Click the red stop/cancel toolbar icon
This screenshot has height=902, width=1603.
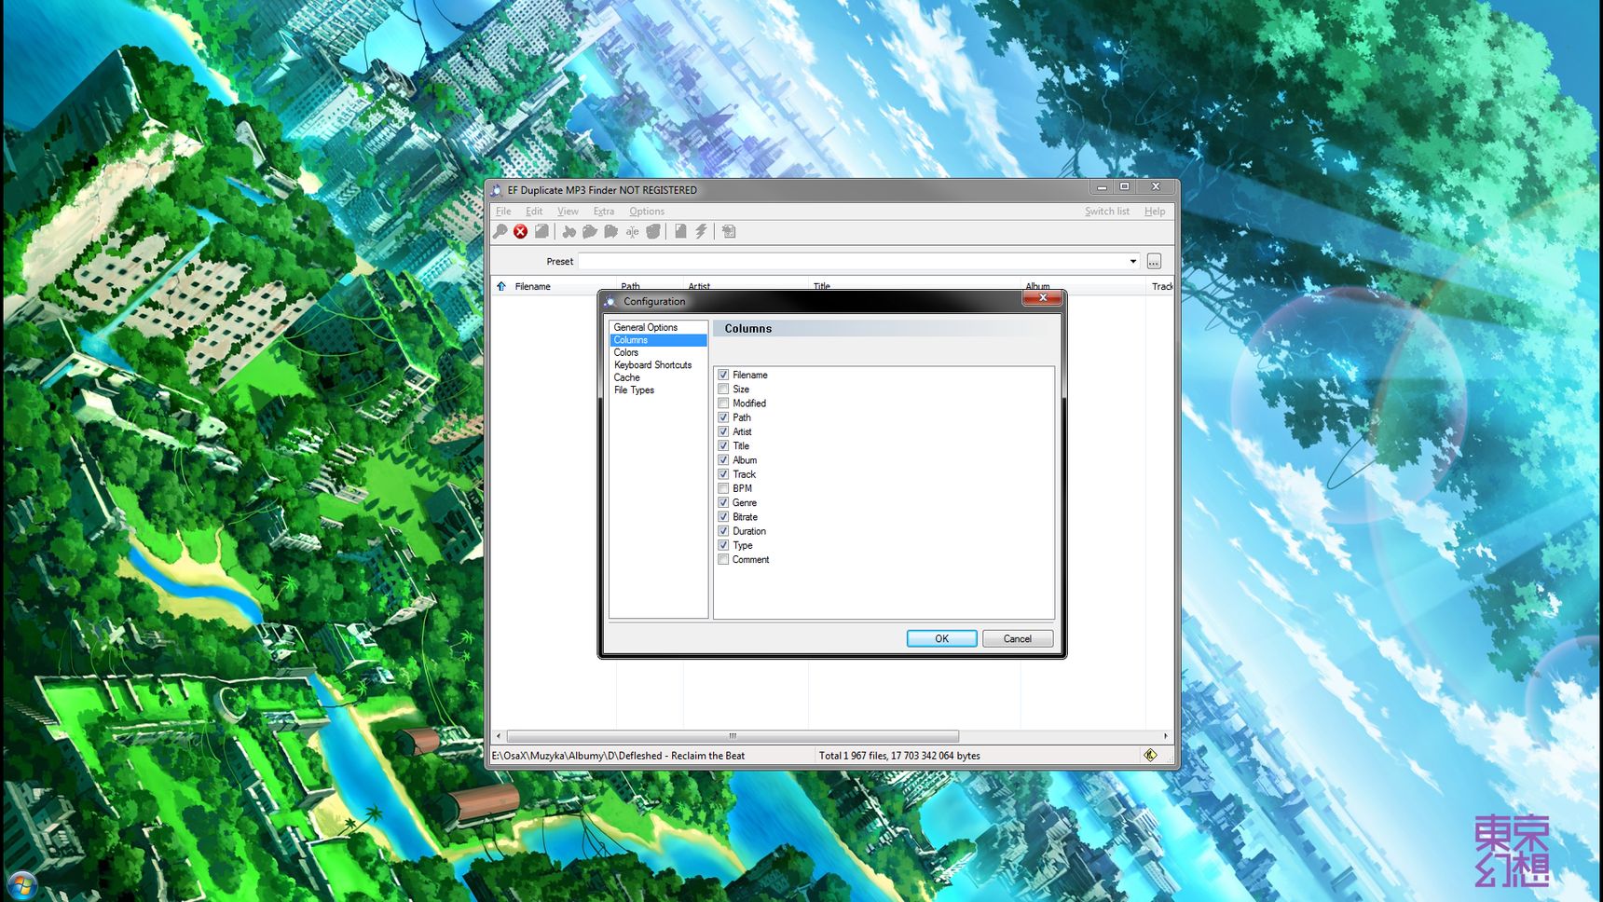[520, 231]
